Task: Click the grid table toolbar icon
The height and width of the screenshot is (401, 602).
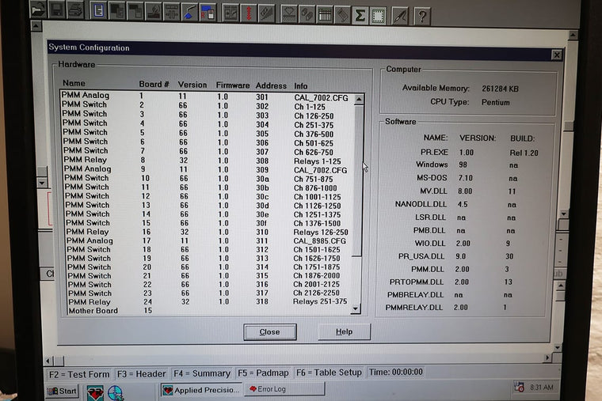Action: [x=325, y=14]
